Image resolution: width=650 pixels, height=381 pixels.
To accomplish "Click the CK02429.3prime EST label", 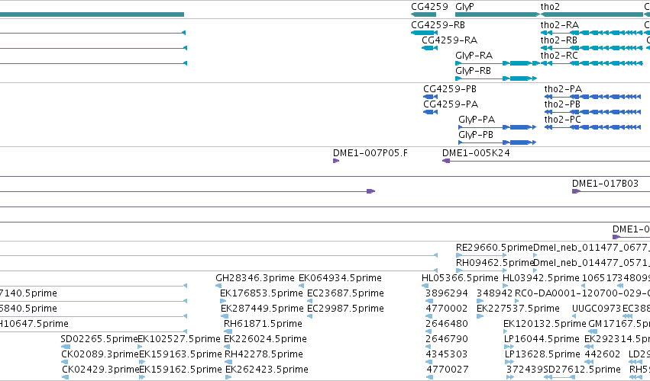I will 100,370.
